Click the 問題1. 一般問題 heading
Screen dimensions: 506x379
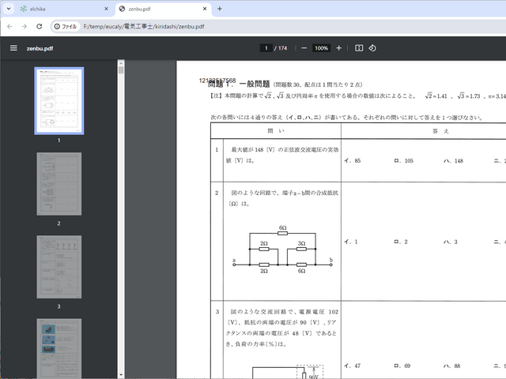(239, 84)
